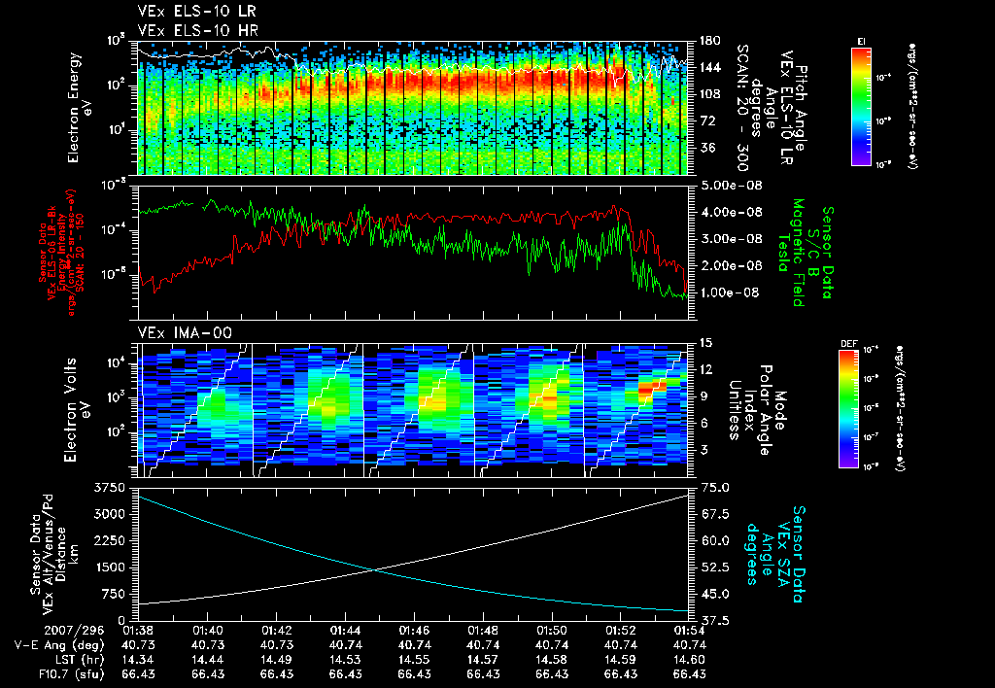Click the magnetic field tick 1.00e-08
Viewport: 995px width, 688px height.
[730, 292]
